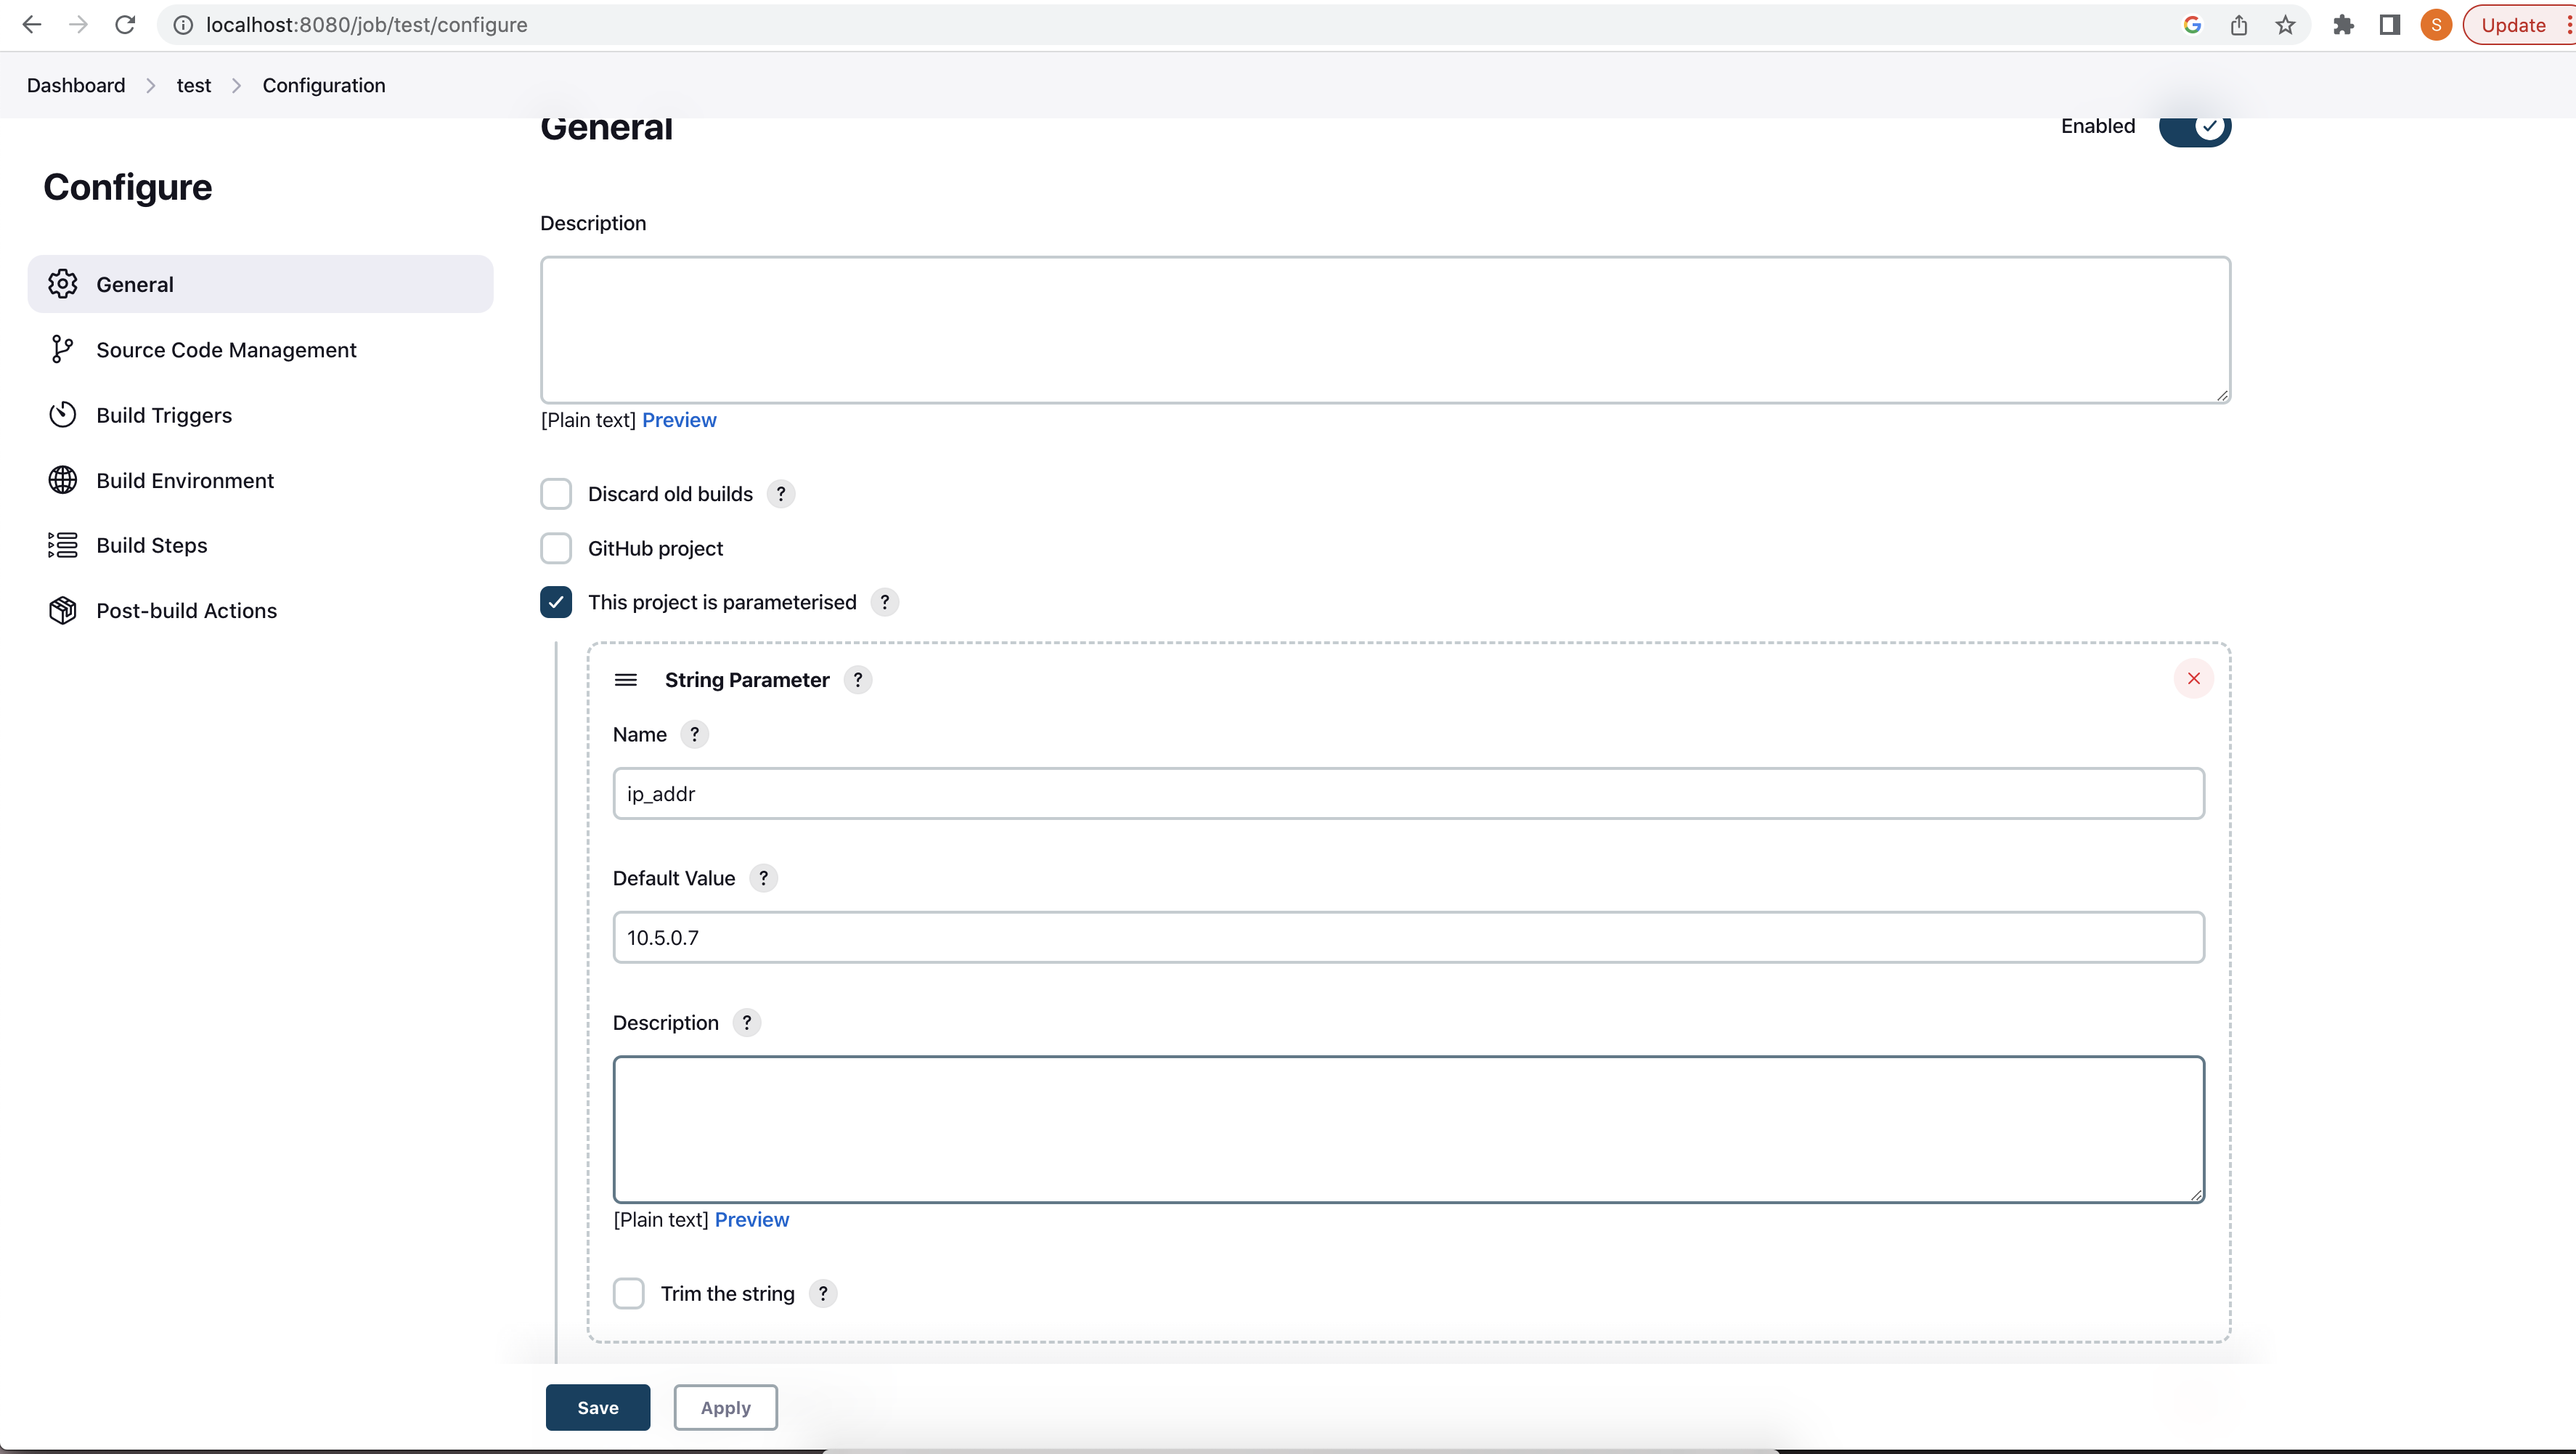Image resolution: width=2576 pixels, height=1454 pixels.
Task: Select the Build Steps list icon
Action: [x=63, y=545]
